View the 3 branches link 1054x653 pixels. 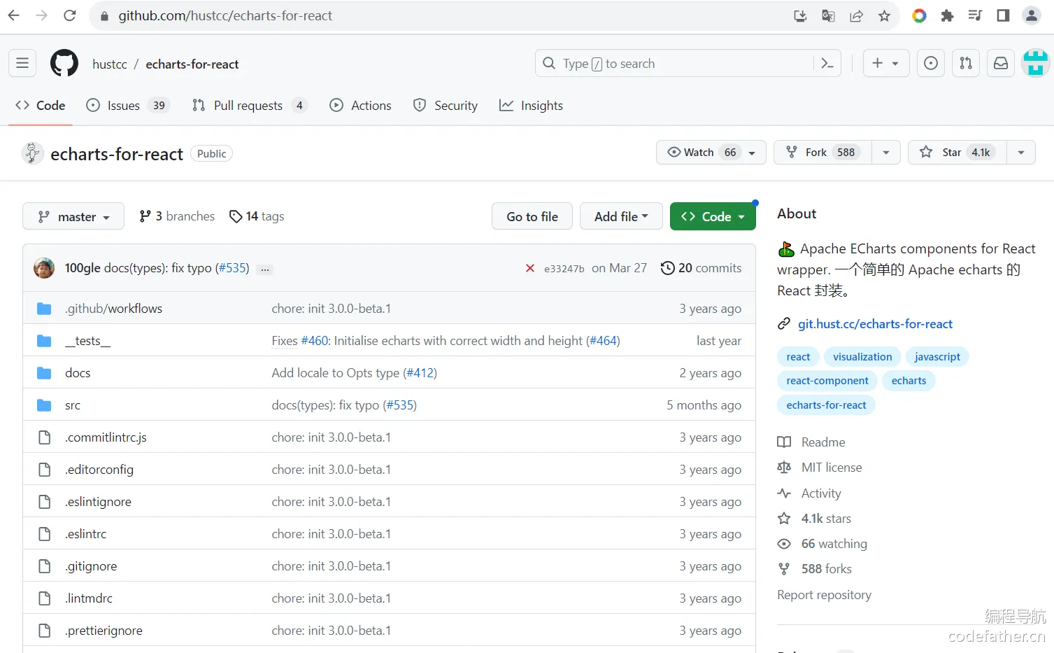pyautogui.click(x=177, y=216)
